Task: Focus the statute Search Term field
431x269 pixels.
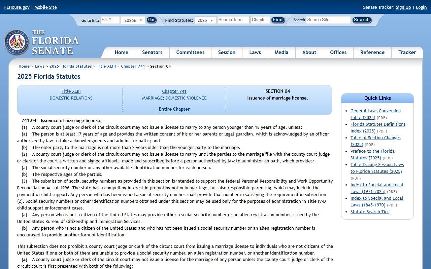Action: coord(233,20)
